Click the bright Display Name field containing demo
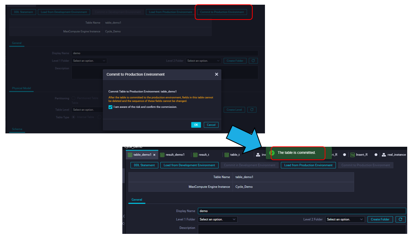 tap(302, 211)
